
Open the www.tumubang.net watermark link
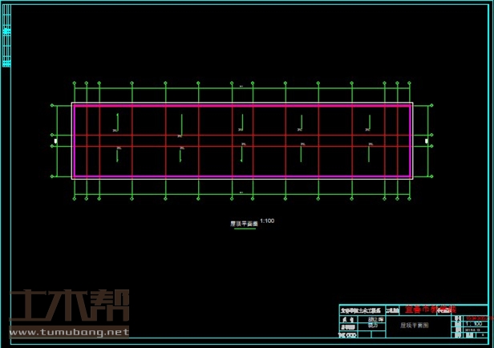coord(69,332)
